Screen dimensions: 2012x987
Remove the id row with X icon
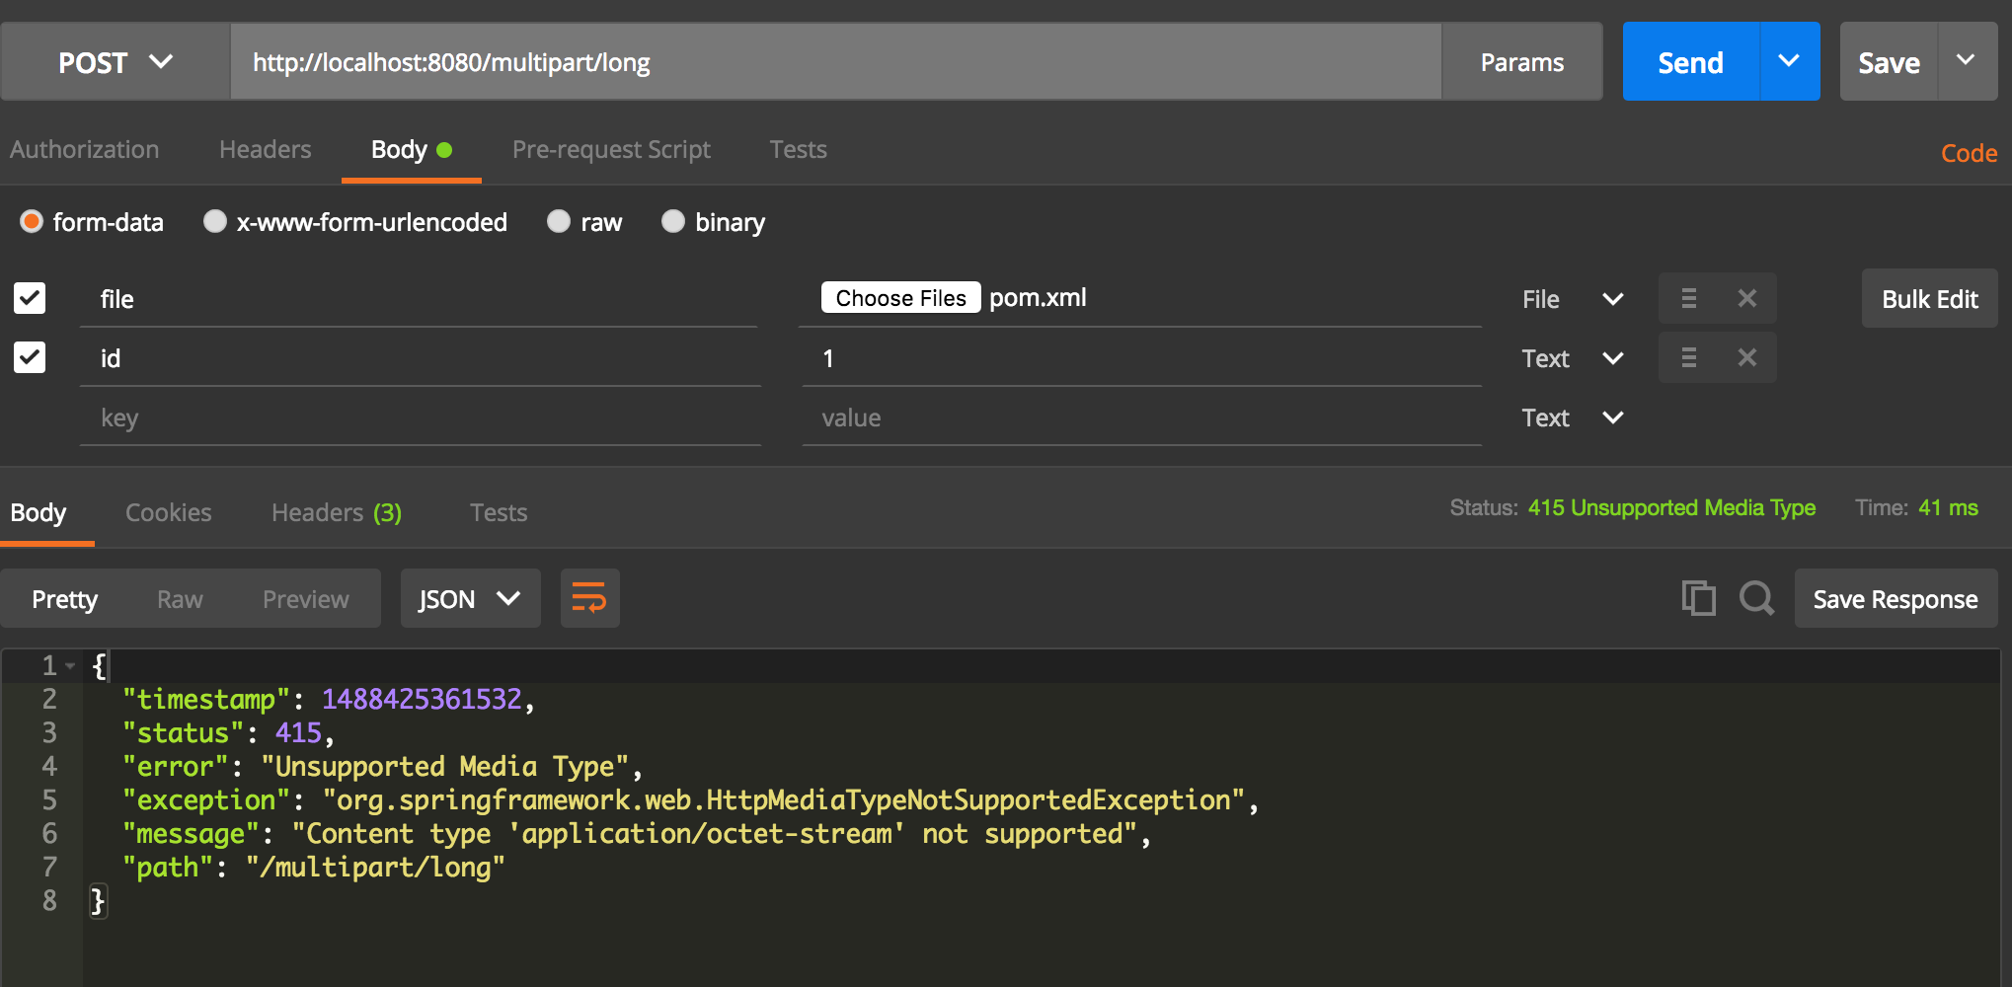(x=1746, y=357)
